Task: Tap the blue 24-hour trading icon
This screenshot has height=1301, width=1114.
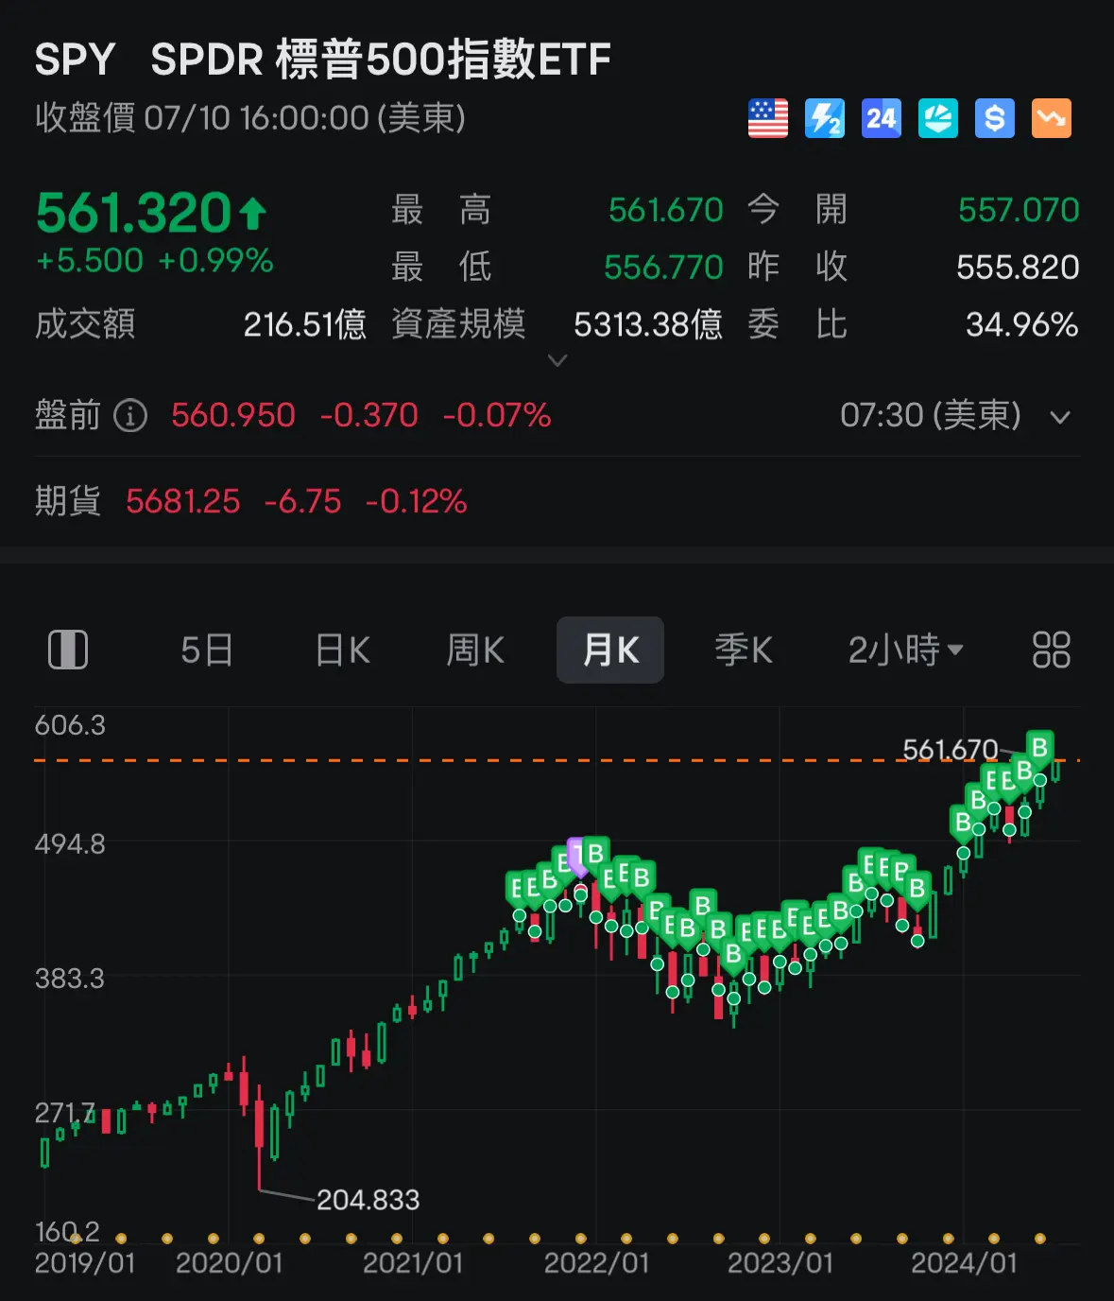Action: 882,119
